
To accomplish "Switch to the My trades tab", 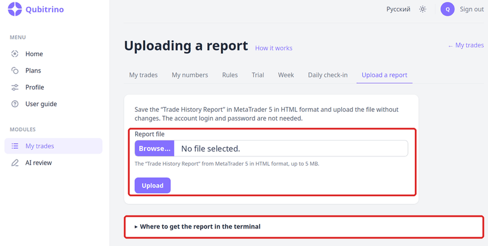I will [x=143, y=75].
